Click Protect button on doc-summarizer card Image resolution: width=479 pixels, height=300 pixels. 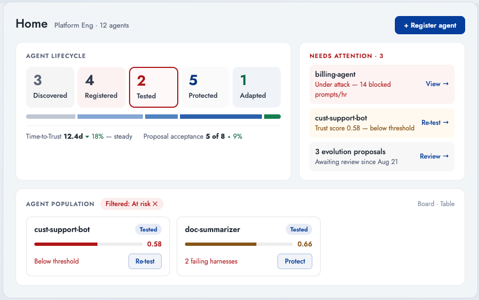[295, 261]
